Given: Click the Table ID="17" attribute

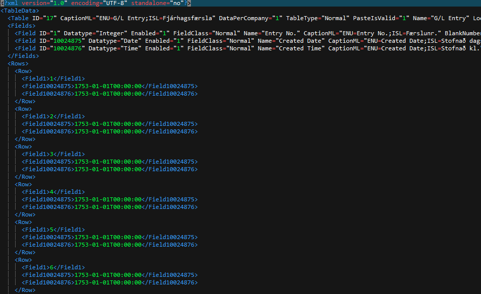Looking at the screenshot, I should pos(44,18).
